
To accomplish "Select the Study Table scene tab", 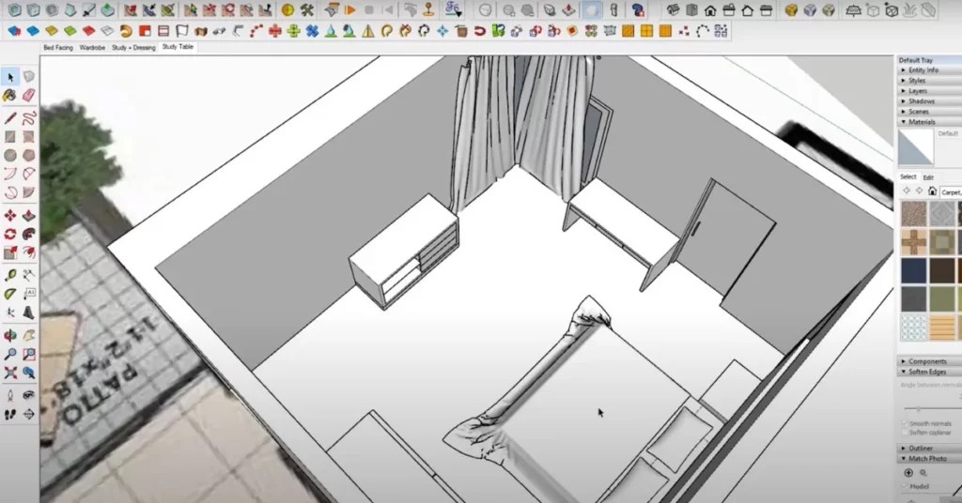I will (x=178, y=47).
